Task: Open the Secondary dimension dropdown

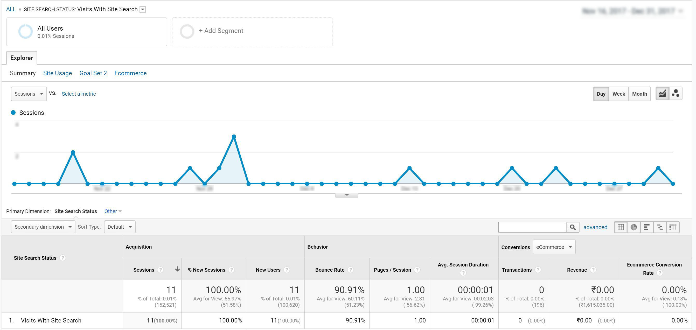Action: point(43,227)
